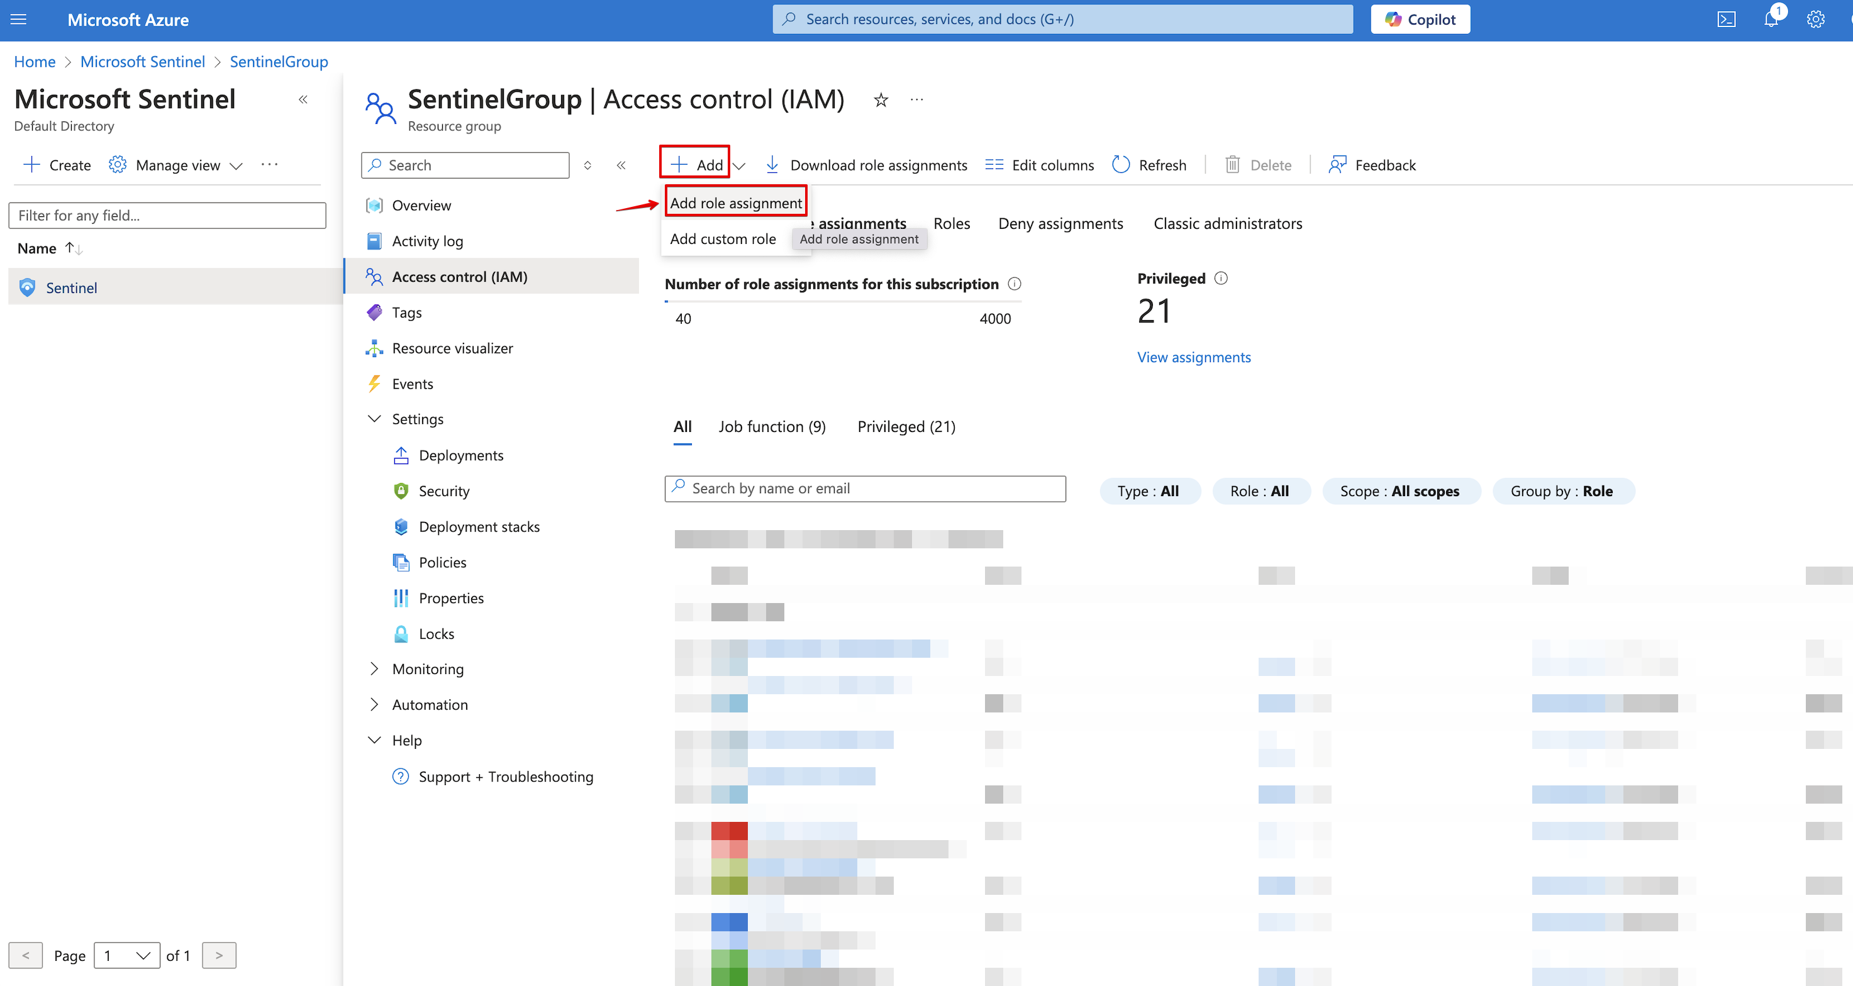Open the page number dropdown
The height and width of the screenshot is (986, 1853).
point(126,955)
